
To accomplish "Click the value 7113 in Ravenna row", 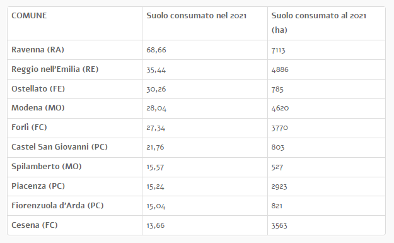I will pos(278,50).
